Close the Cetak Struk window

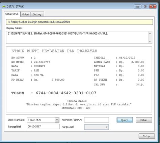153,7
